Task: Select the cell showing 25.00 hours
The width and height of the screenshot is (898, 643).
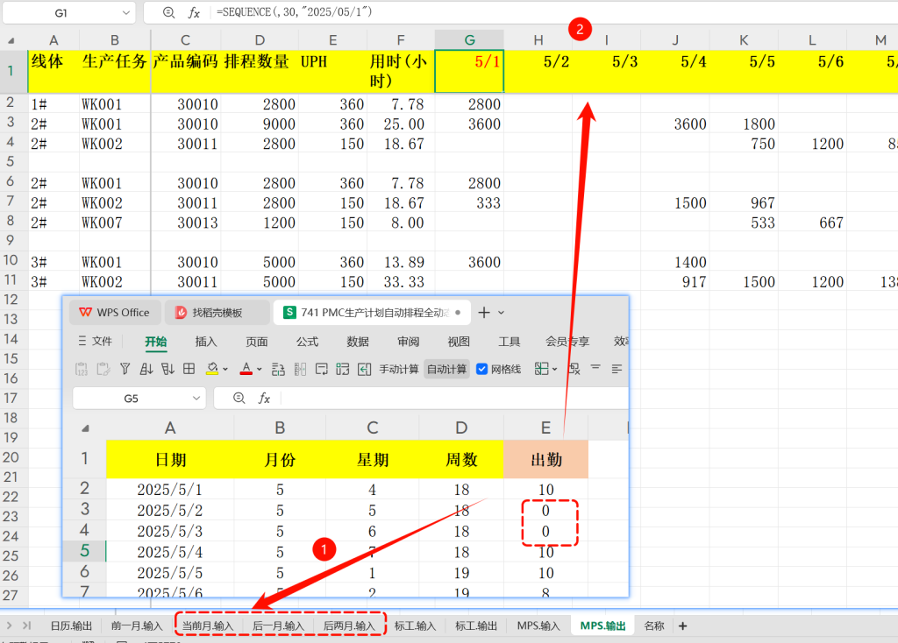Action: 400,124
